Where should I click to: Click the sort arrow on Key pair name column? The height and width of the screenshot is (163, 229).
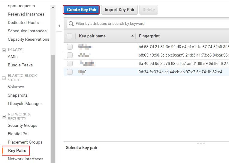tap(133, 36)
